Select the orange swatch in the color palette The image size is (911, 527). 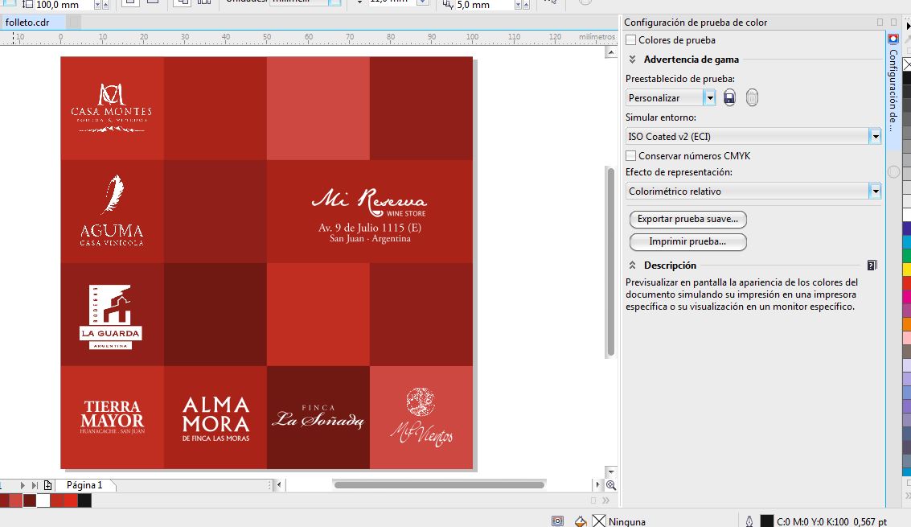point(906,323)
